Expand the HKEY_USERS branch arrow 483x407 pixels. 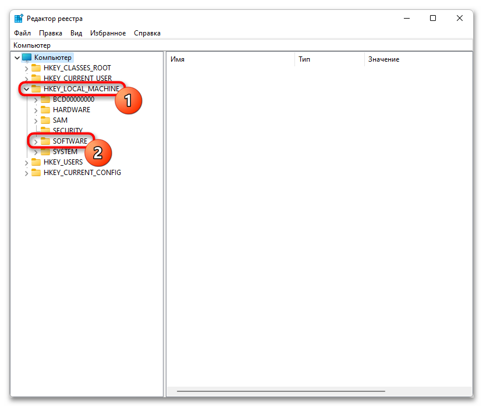26,162
